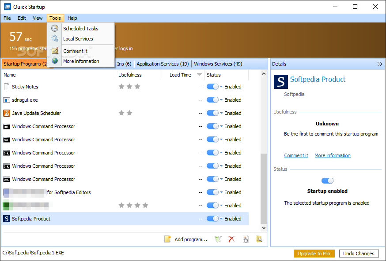Click the Local Services gear icon
This screenshot has height=261, width=386.
point(55,39)
